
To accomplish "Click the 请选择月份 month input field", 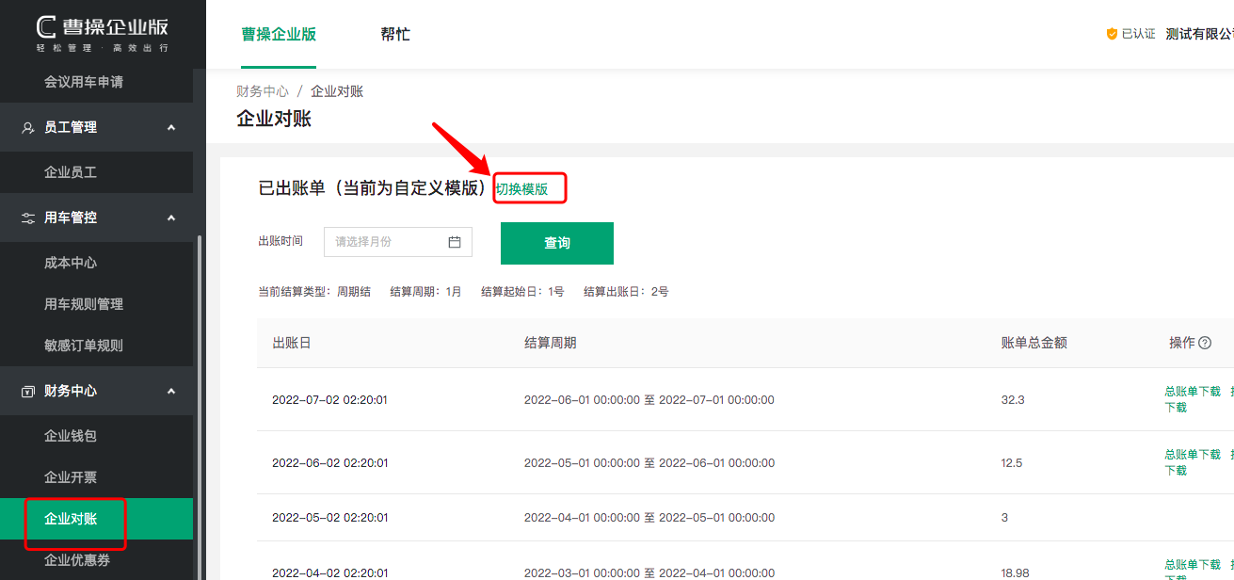I will tap(398, 242).
